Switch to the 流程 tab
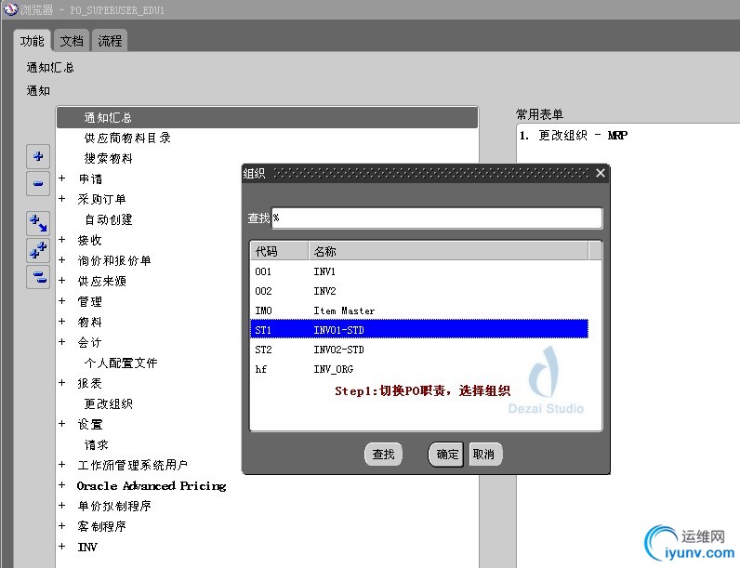 (110, 41)
